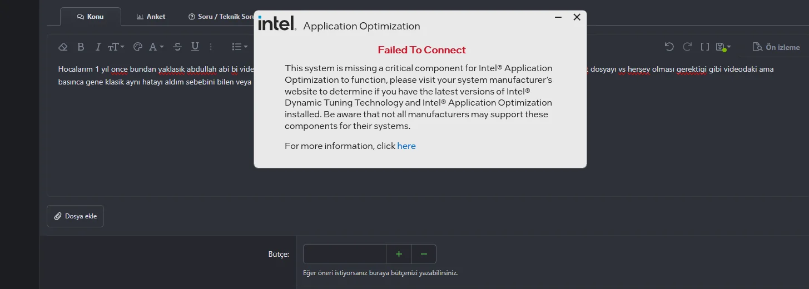
Task: Expand the font size dropdown
Action: (116, 47)
